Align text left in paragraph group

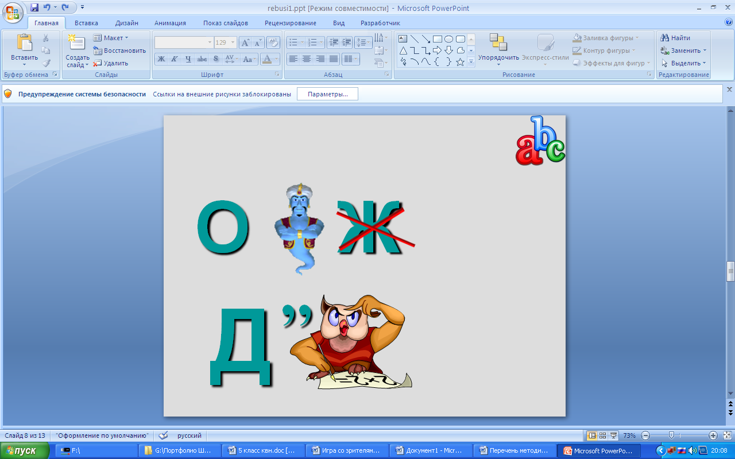(293, 59)
